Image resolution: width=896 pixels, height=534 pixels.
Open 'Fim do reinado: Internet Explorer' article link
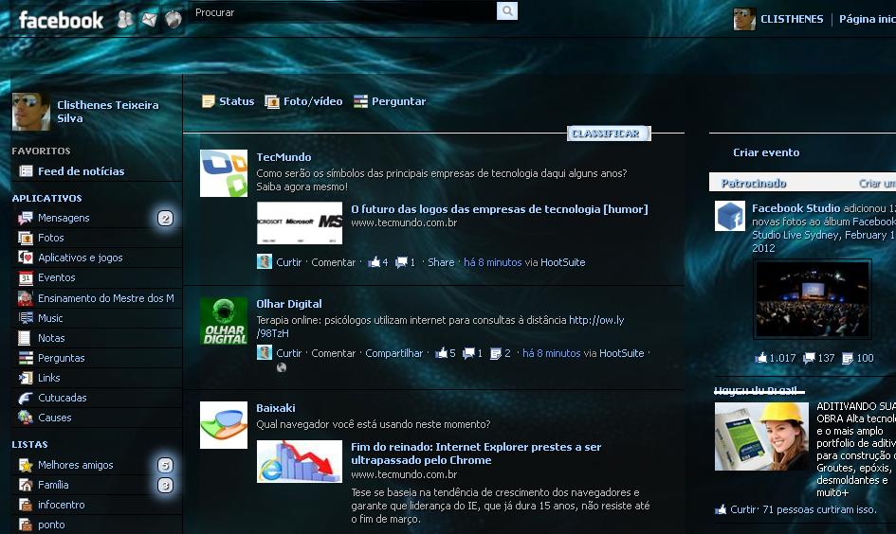476,454
